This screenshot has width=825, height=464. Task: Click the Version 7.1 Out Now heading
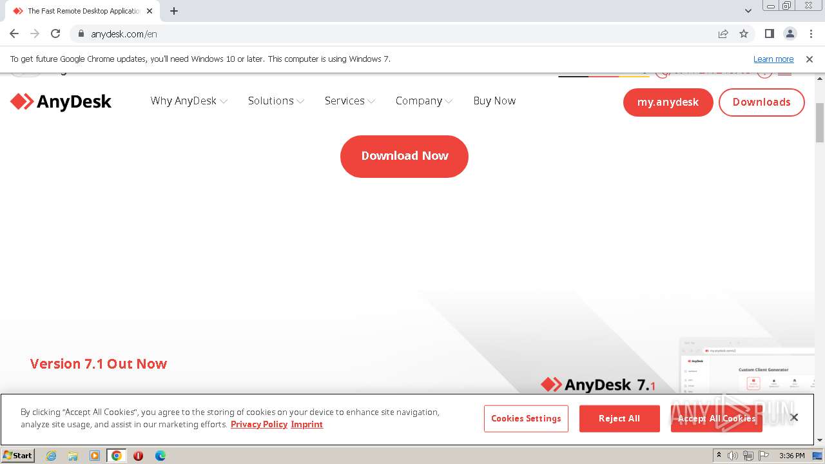click(99, 363)
